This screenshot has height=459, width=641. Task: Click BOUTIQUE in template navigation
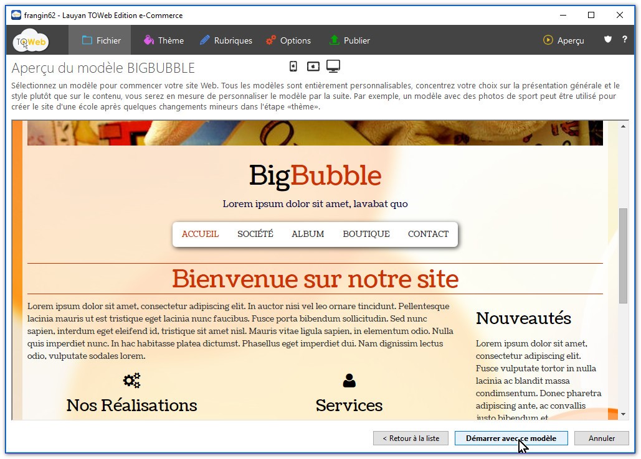366,234
